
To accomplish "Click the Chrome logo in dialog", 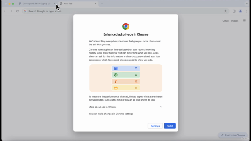I will coord(125,26).
